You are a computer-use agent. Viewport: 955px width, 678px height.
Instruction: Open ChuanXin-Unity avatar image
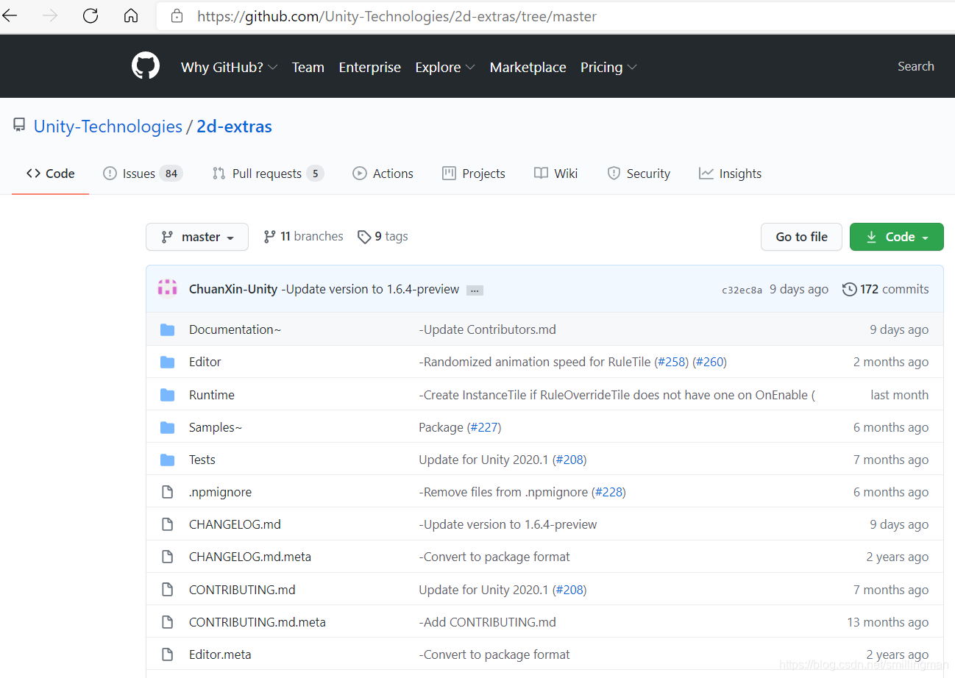168,288
